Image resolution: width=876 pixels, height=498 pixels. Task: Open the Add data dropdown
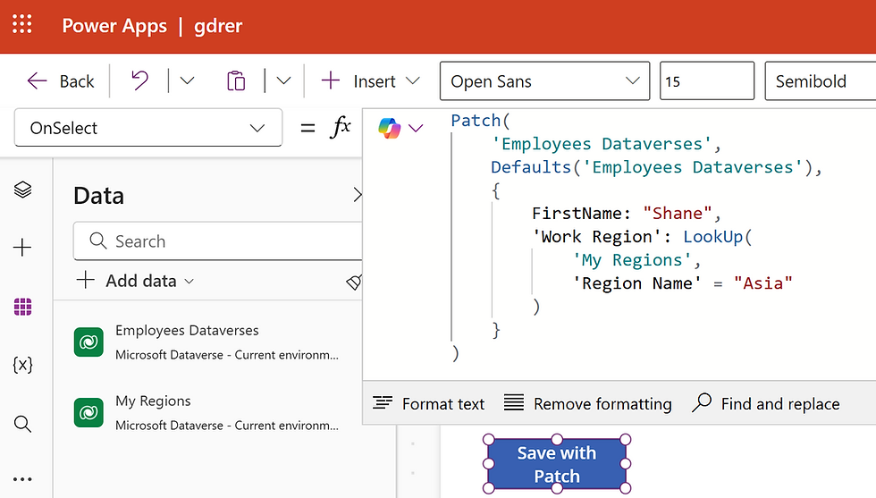pyautogui.click(x=135, y=281)
